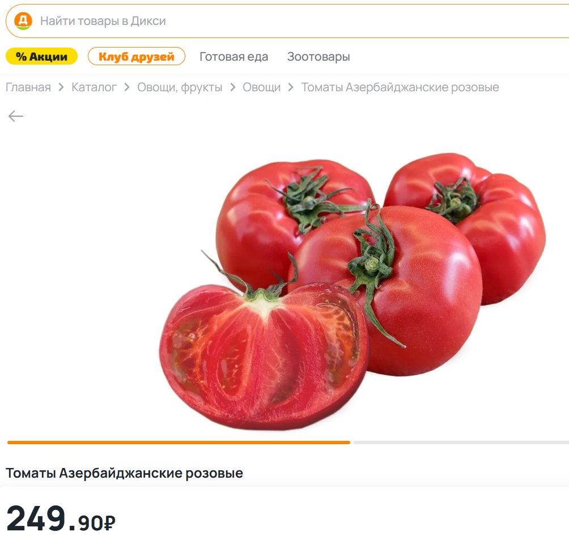Click the back arrow icon
The width and height of the screenshot is (569, 540).
point(16,116)
